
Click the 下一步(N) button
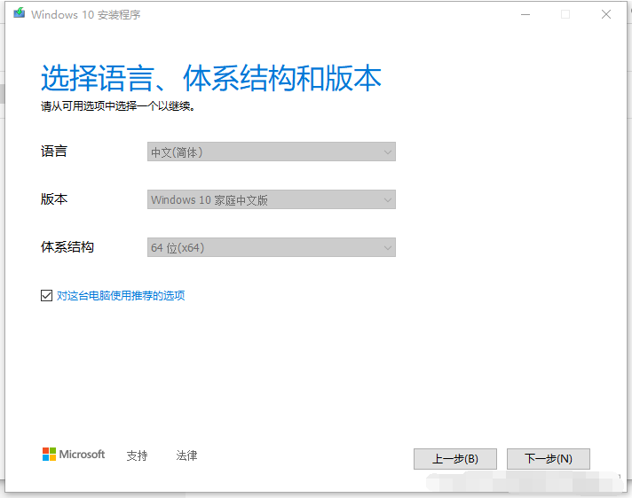coord(549,459)
